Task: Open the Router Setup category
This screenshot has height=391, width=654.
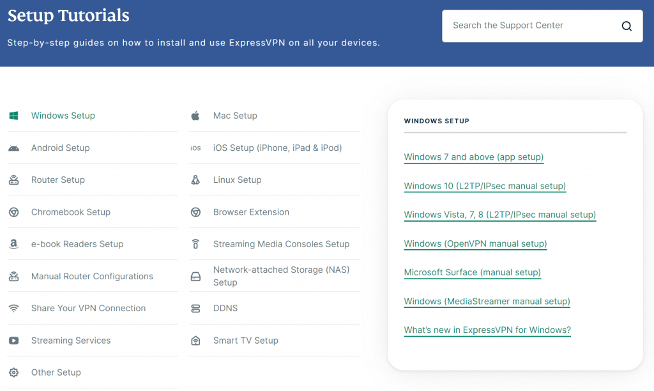Action: click(93, 180)
